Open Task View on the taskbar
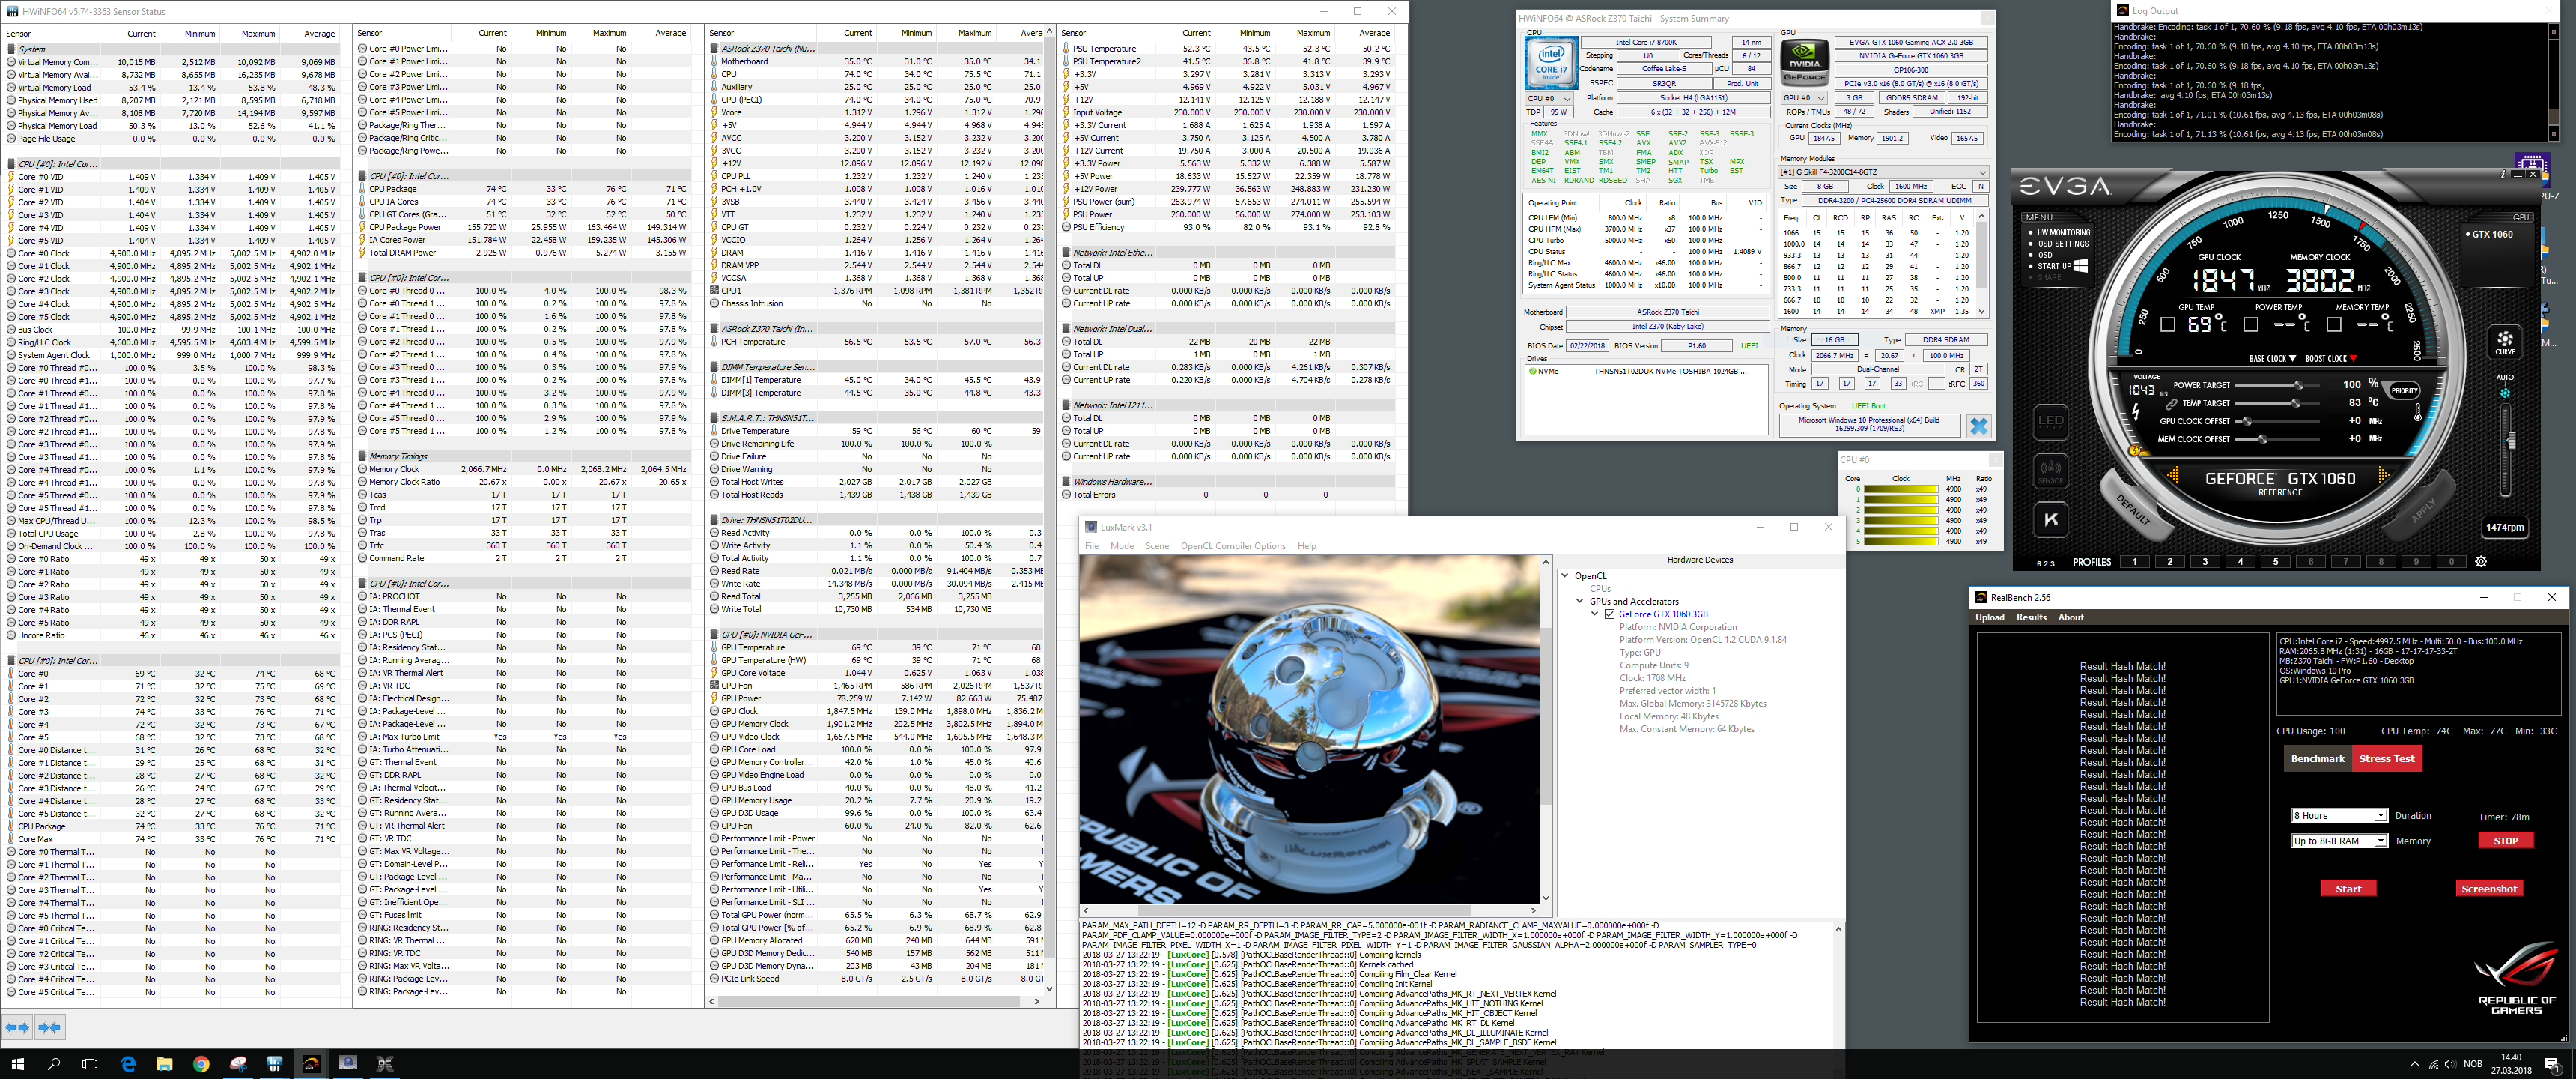 click(x=90, y=1064)
